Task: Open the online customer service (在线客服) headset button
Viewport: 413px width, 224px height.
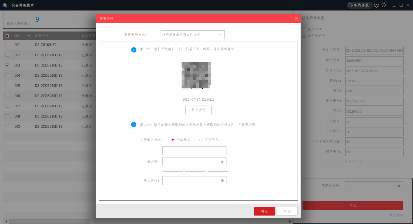Action: [x=360, y=5]
